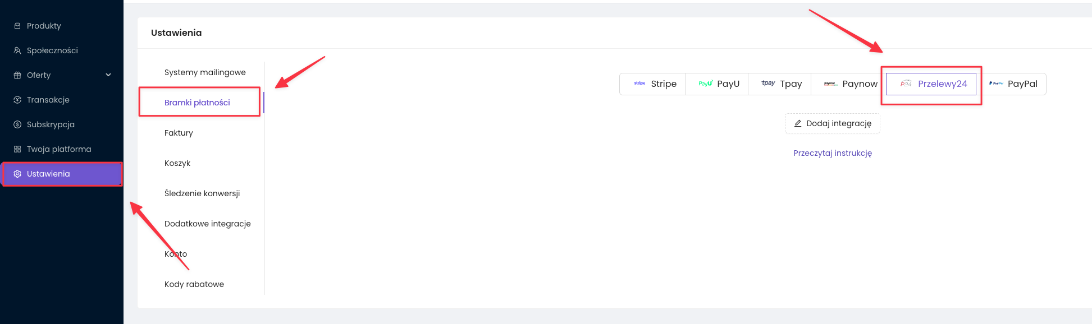Click the Twoja platforma grid icon
The width and height of the screenshot is (1092, 324).
[17, 149]
